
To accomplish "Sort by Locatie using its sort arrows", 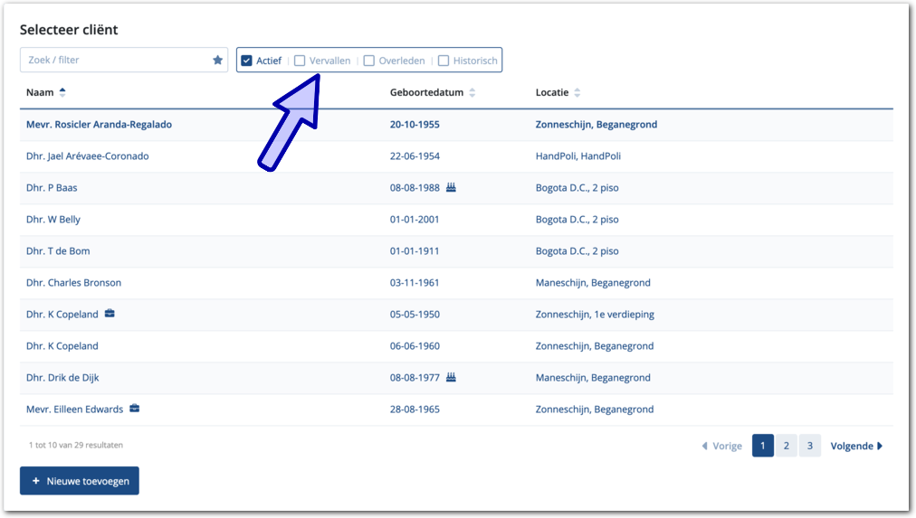I will coord(577,93).
